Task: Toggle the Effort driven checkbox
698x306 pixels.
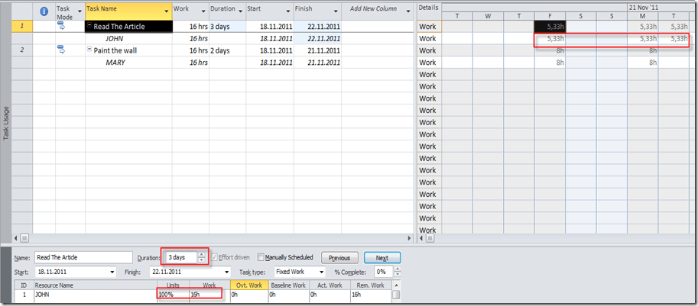Action: tap(215, 257)
